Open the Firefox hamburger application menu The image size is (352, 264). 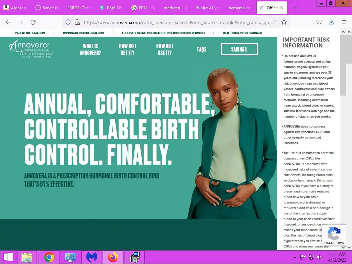[344, 22]
